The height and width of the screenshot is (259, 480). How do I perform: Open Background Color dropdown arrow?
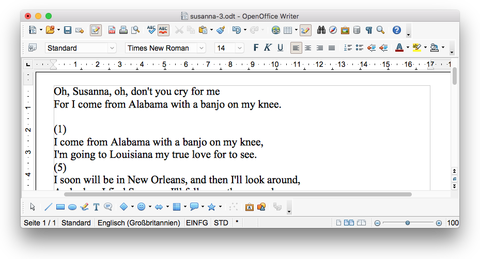point(443,48)
